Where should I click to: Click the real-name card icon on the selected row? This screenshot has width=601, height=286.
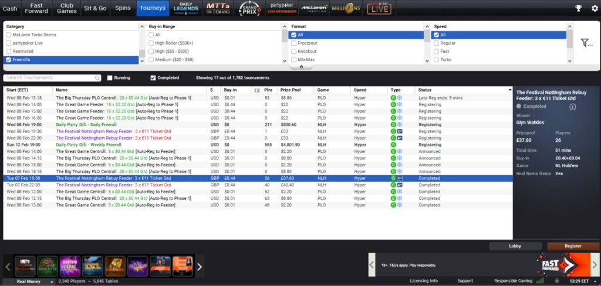tap(399, 178)
